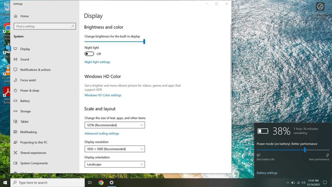This screenshot has width=332, height=187.
Task: Click the Multitasking icon in sidebar
Action: click(16, 132)
